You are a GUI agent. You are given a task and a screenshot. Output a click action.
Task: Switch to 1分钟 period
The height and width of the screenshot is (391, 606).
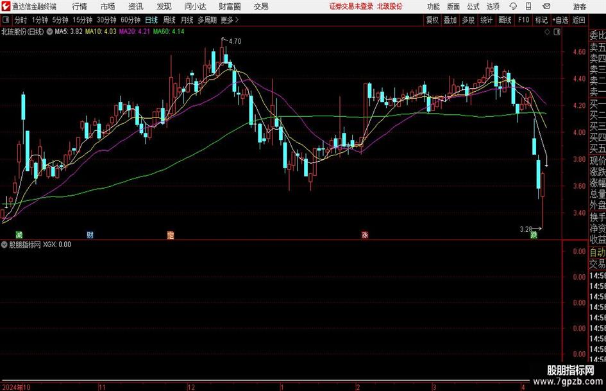40,20
